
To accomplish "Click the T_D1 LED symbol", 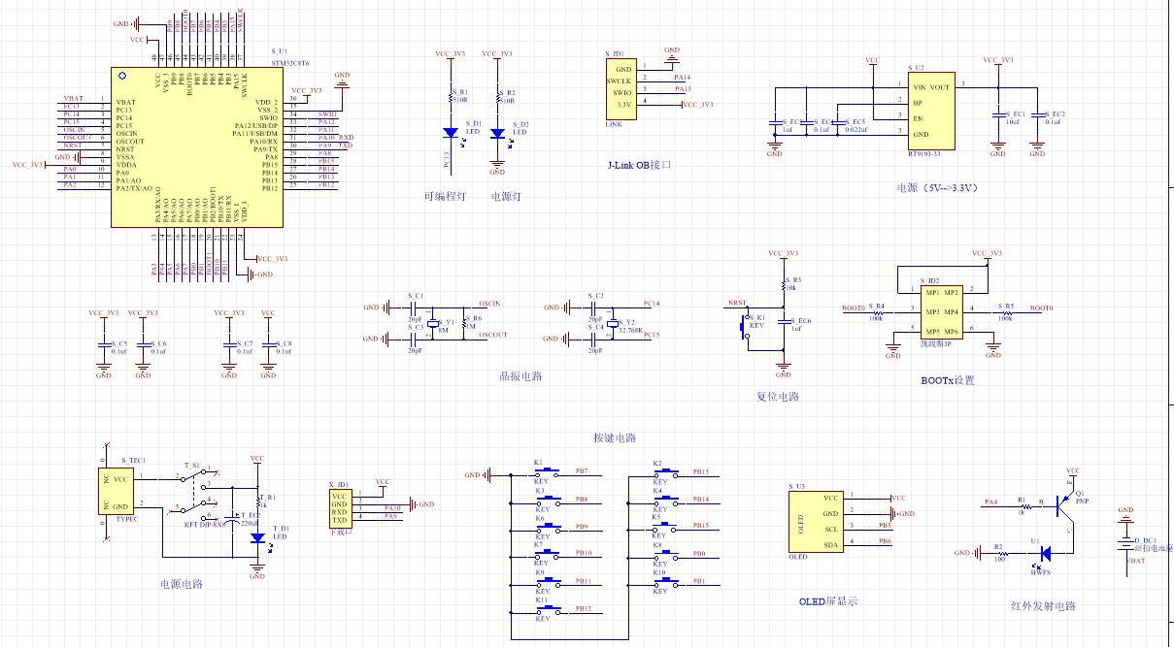I will (257, 537).
